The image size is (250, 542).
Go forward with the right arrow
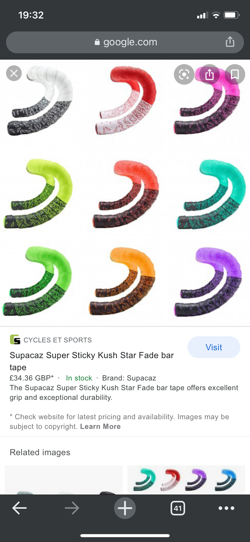[72, 508]
